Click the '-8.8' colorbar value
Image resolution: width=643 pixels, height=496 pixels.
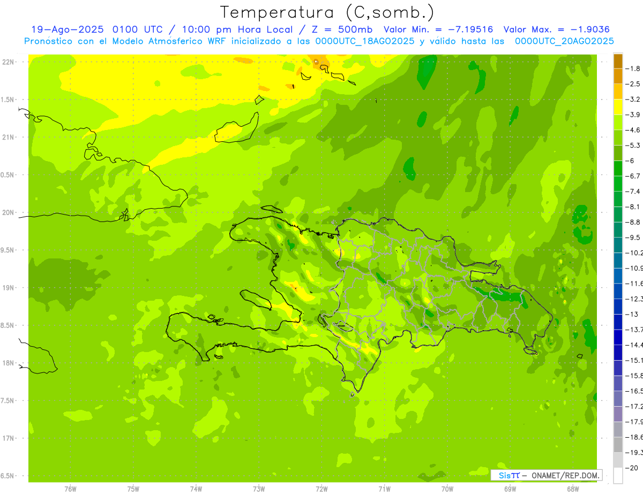pyautogui.click(x=634, y=222)
